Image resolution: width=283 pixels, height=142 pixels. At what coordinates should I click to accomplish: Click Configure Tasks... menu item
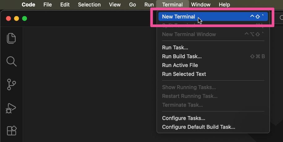184,118
